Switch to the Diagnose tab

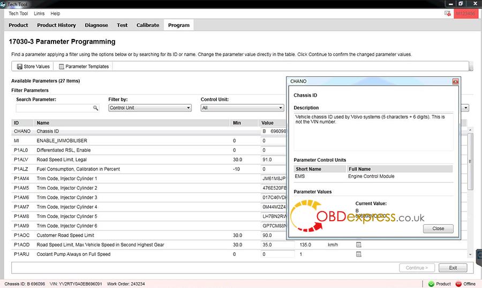[x=96, y=25]
